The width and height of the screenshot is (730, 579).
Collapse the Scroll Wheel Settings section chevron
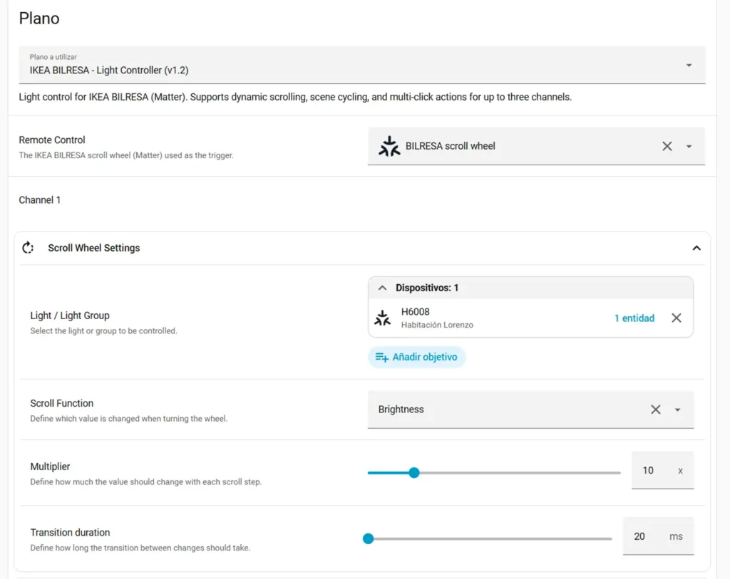tap(696, 248)
